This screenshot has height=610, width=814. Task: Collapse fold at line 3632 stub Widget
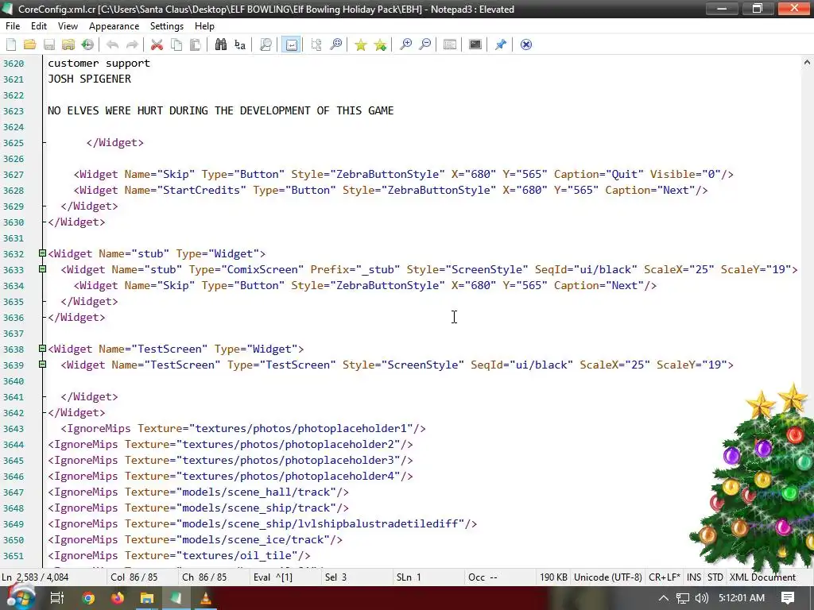pyautogui.click(x=43, y=253)
